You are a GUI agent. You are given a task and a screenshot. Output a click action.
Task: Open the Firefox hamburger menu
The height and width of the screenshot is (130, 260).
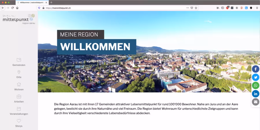[257, 8]
